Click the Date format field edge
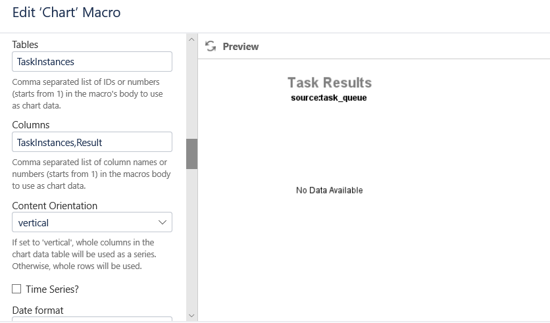This screenshot has width=550, height=323. pos(92,319)
